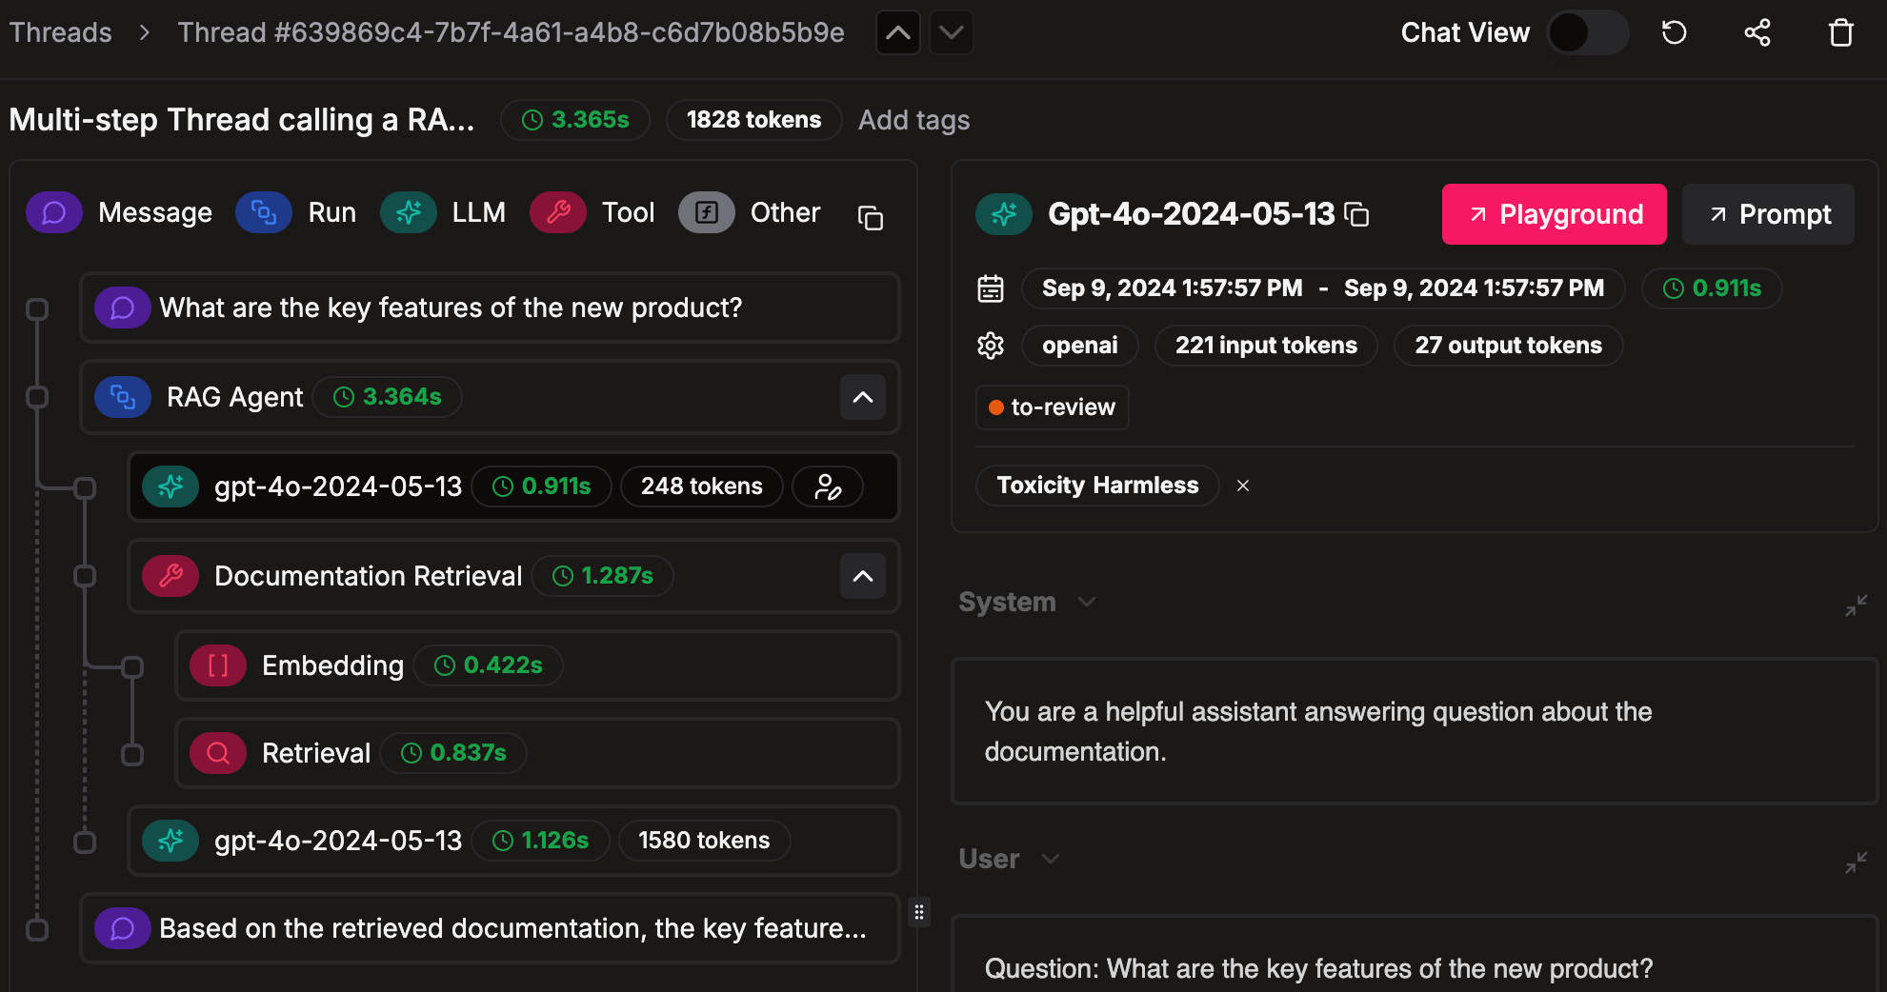Copy the Gpt-4o-2024-05-13 model name
Viewport: 1887px width, 992px height.
pos(1356,215)
